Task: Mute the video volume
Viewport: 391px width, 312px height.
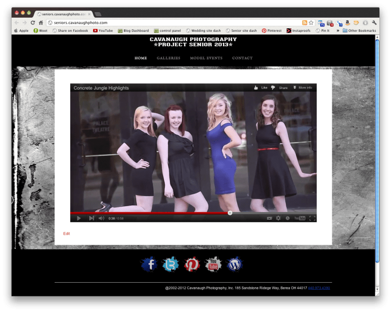Action: pyautogui.click(x=101, y=218)
